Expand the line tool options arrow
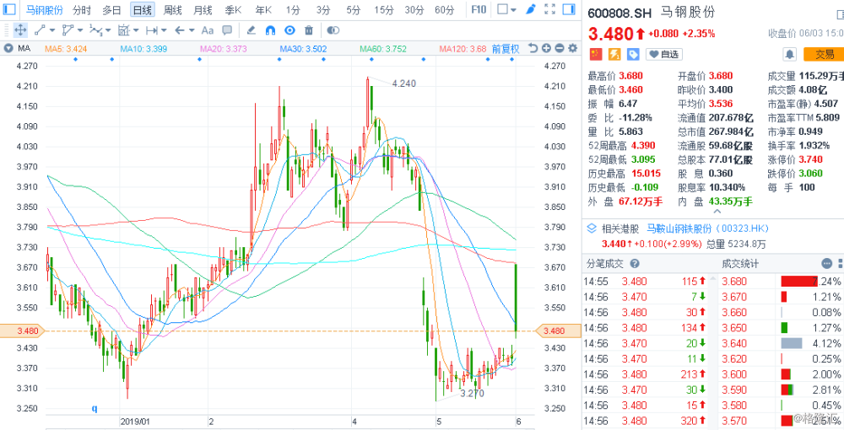844x430 pixels. (x=52, y=30)
